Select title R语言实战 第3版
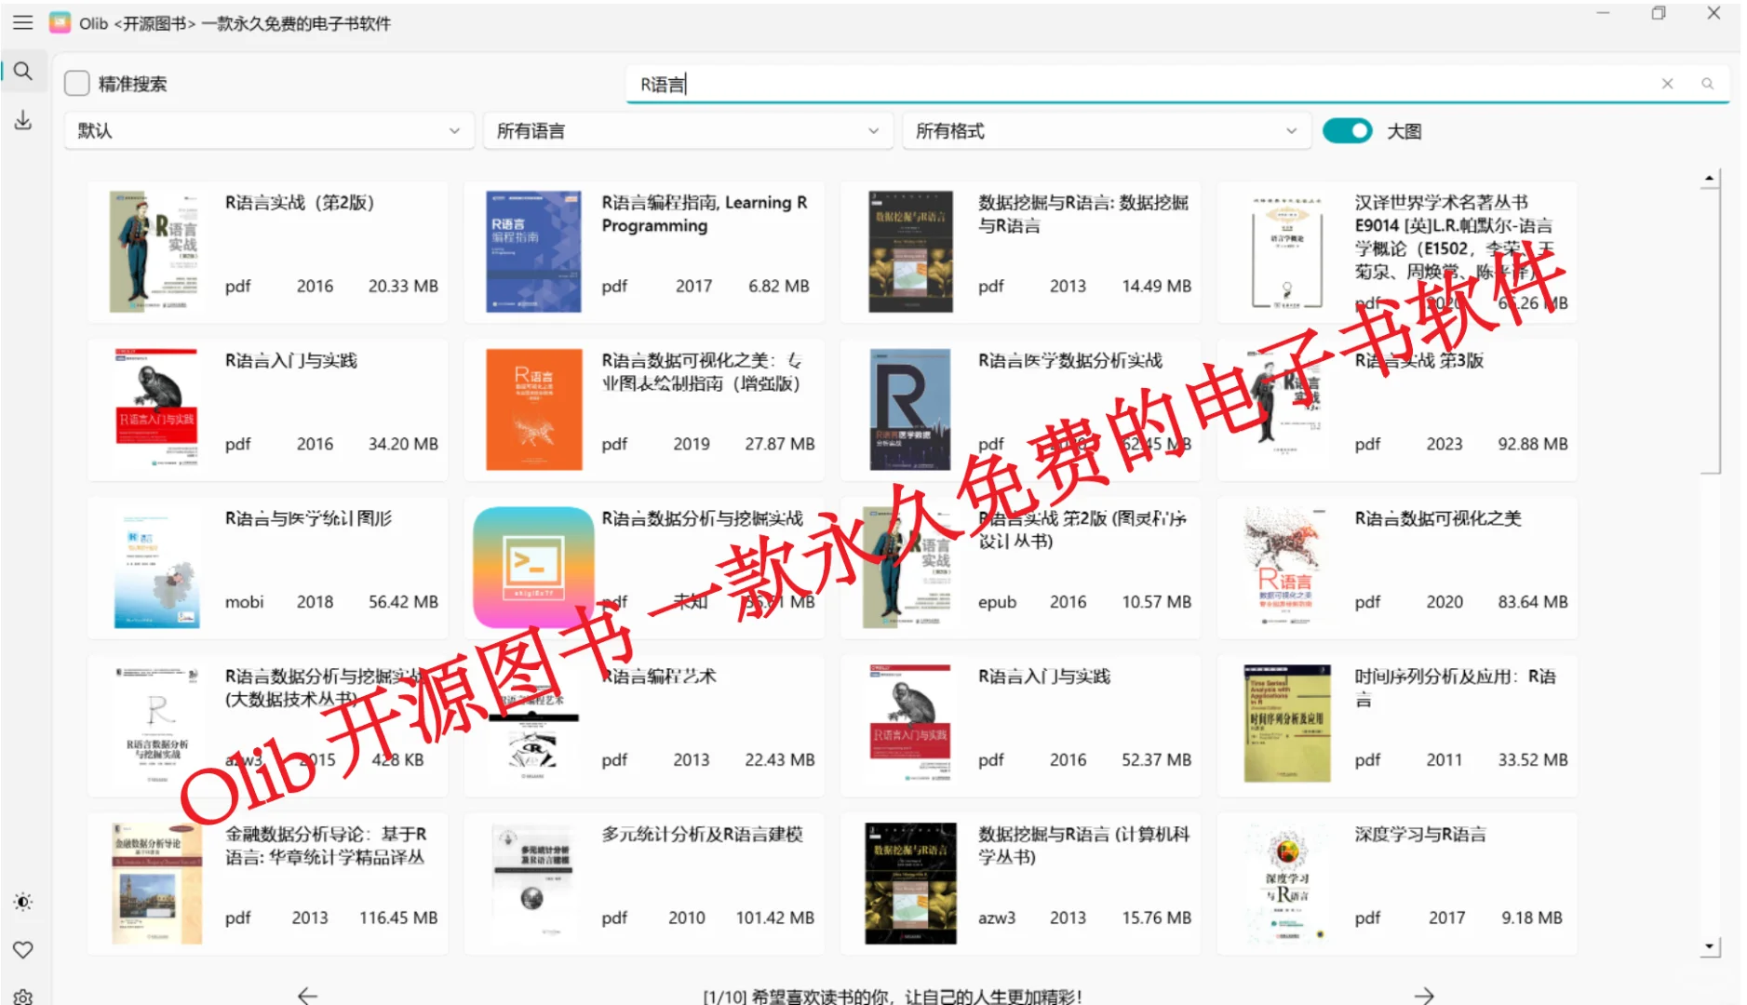The height and width of the screenshot is (1005, 1747). coord(1418,361)
